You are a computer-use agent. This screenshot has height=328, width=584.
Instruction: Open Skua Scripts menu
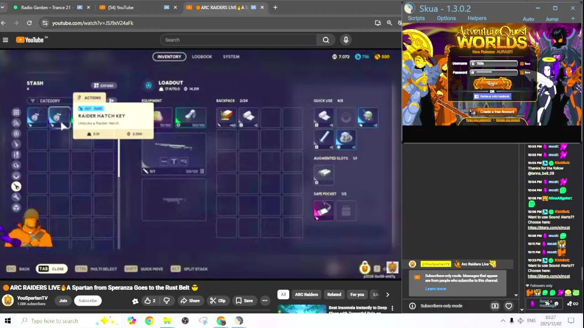pos(416,18)
